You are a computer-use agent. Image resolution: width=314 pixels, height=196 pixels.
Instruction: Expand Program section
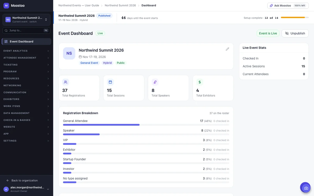(x=26, y=72)
